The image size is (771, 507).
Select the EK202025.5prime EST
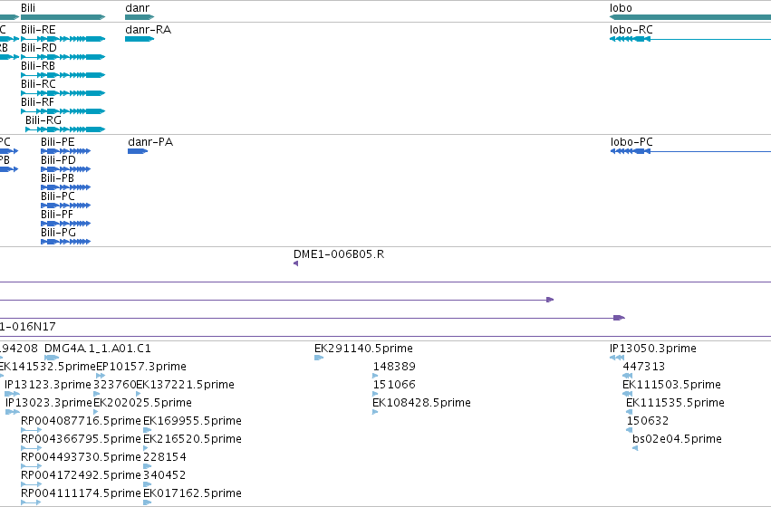(x=96, y=412)
